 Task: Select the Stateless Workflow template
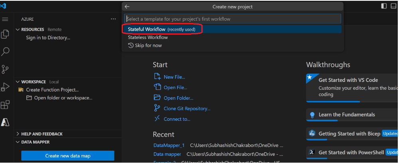232,37
